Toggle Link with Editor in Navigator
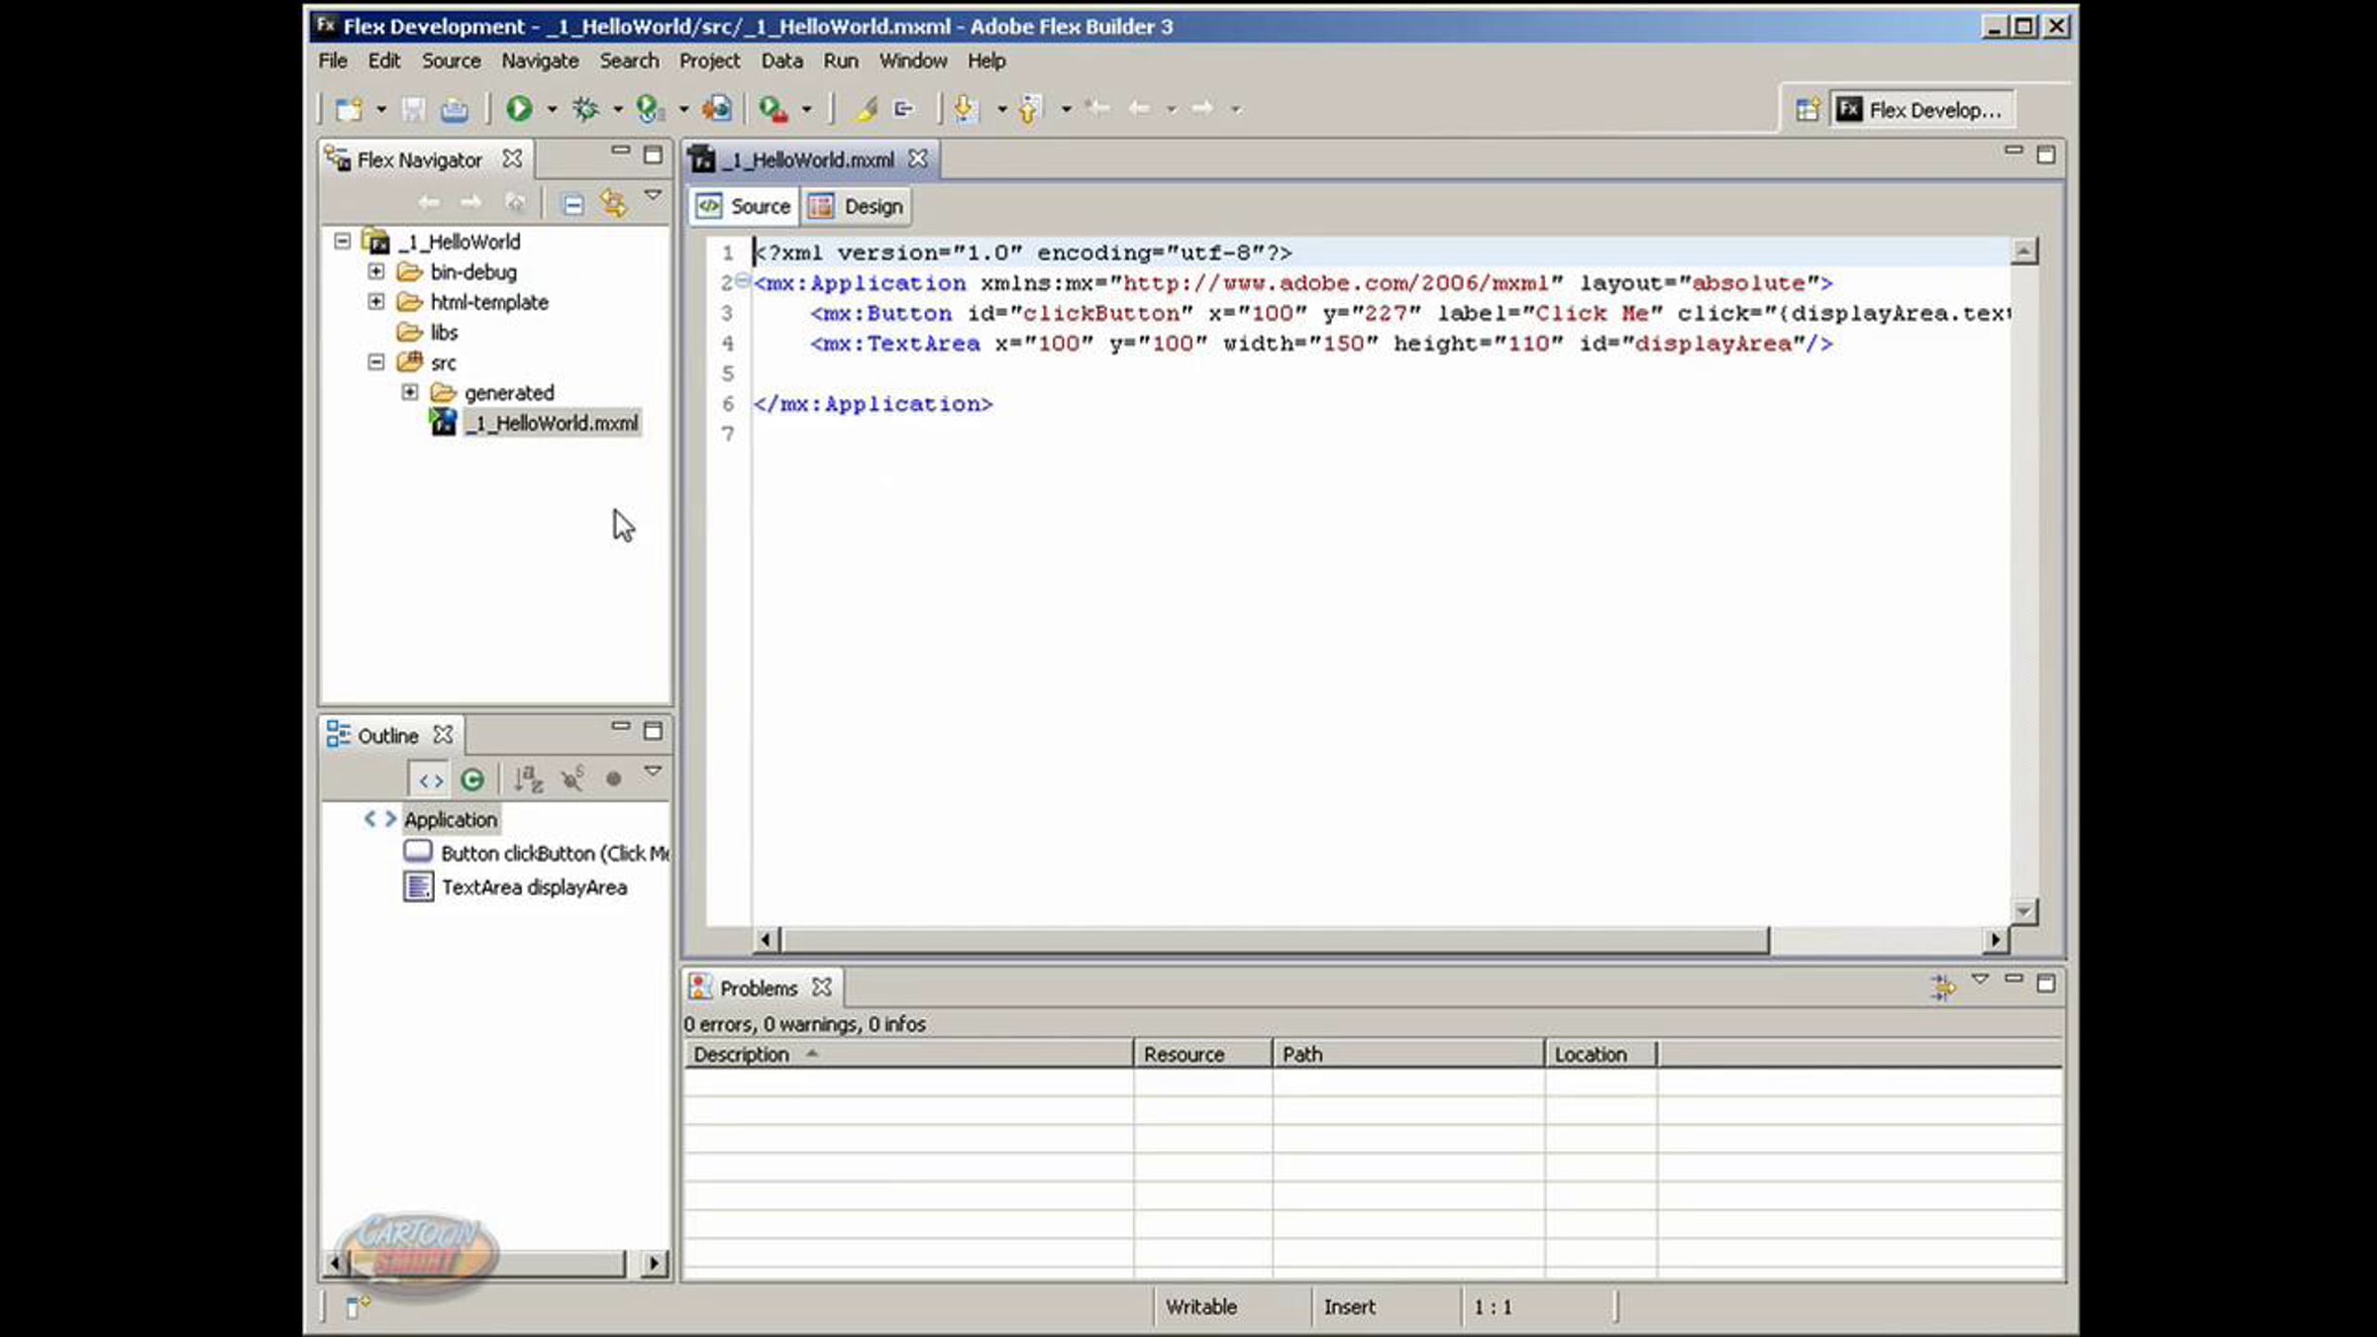 [x=613, y=204]
